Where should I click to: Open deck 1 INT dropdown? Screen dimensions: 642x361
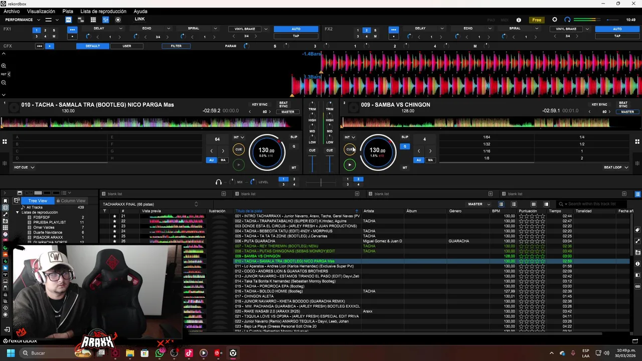coord(239,137)
